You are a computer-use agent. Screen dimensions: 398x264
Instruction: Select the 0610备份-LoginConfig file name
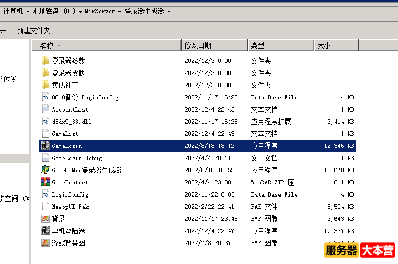(x=85, y=97)
